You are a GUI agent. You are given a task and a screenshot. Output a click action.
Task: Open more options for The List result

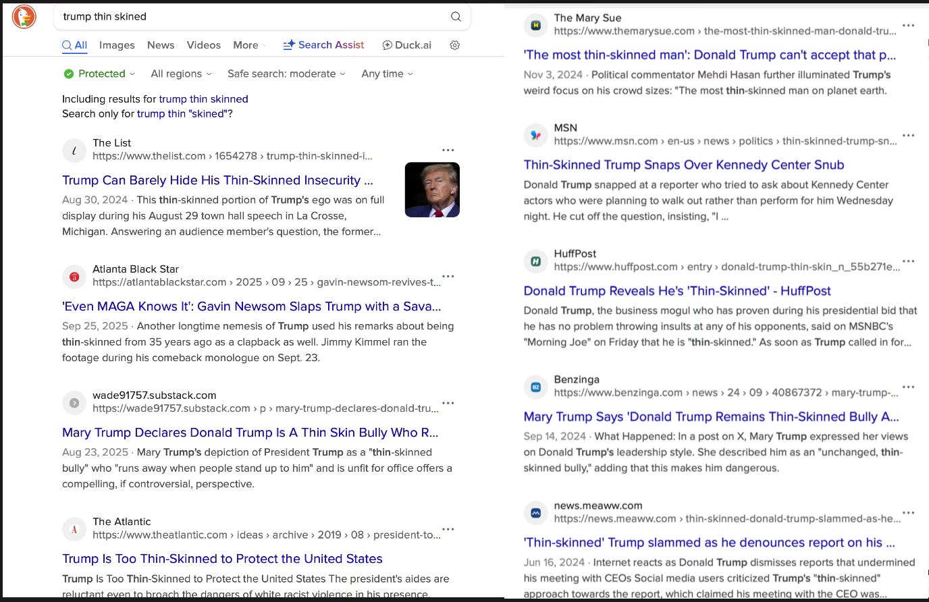coord(448,150)
